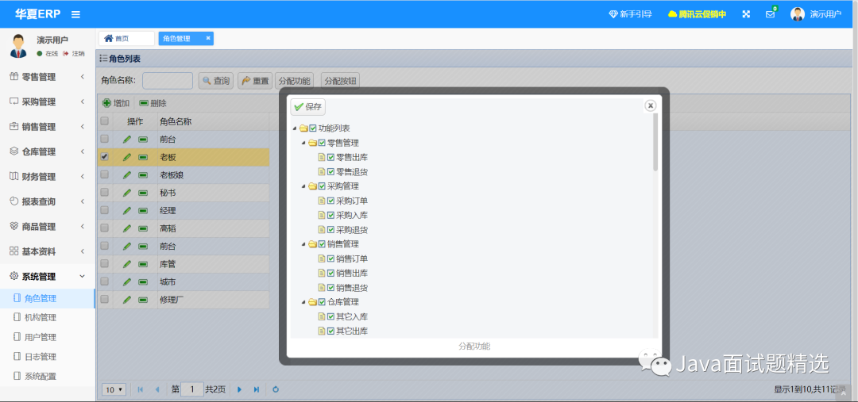Delete the 高韬 role with green minus icon
The height and width of the screenshot is (402, 858).
click(143, 228)
